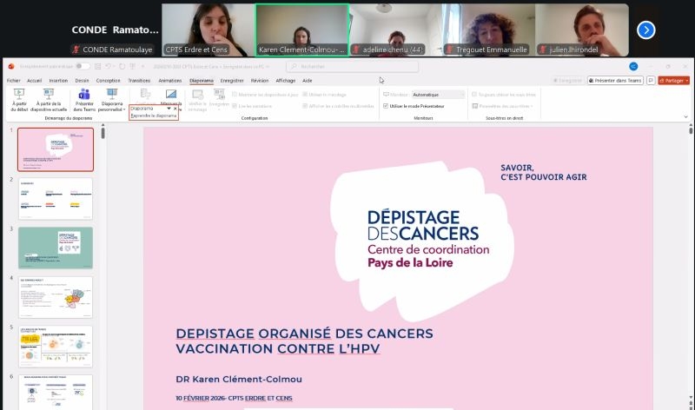695x410 pixels.
Task: Select slide 5 thumbnail
Action: (56, 347)
